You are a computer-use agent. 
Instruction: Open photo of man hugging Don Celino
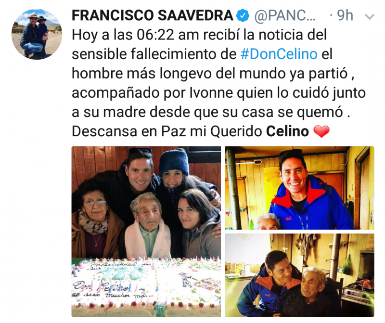click(299, 275)
